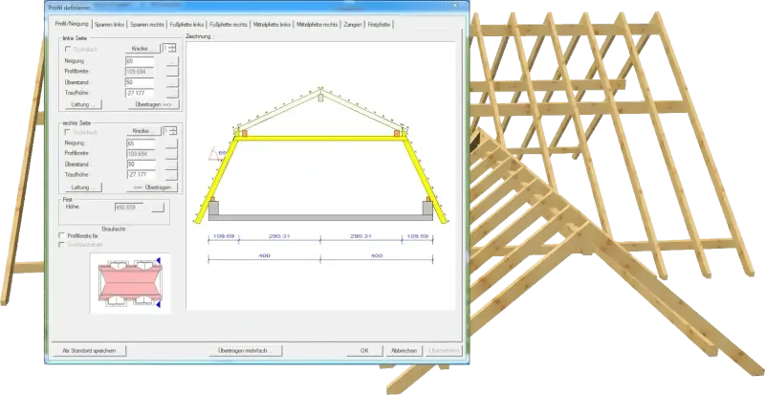Click the left Neigung input field

click(143, 59)
